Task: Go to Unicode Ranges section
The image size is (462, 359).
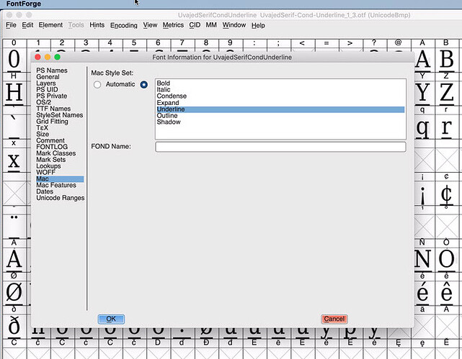Action: pyautogui.click(x=60, y=199)
